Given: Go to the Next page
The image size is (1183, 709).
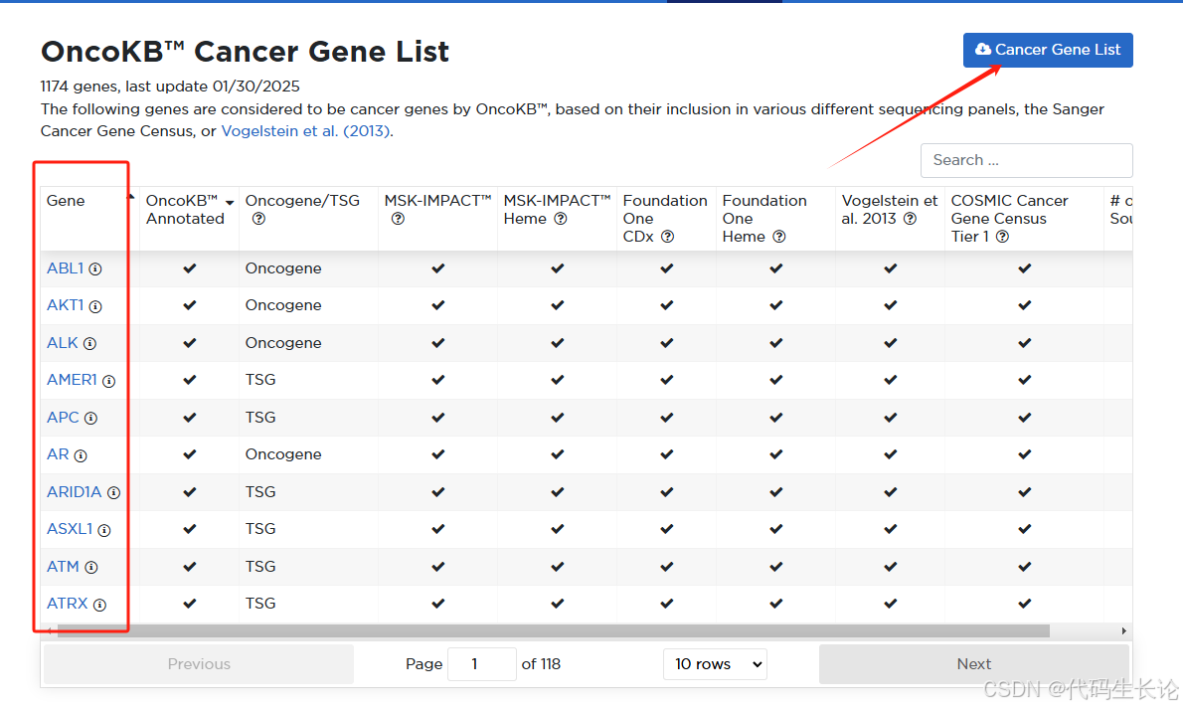Looking at the screenshot, I should point(974,664).
